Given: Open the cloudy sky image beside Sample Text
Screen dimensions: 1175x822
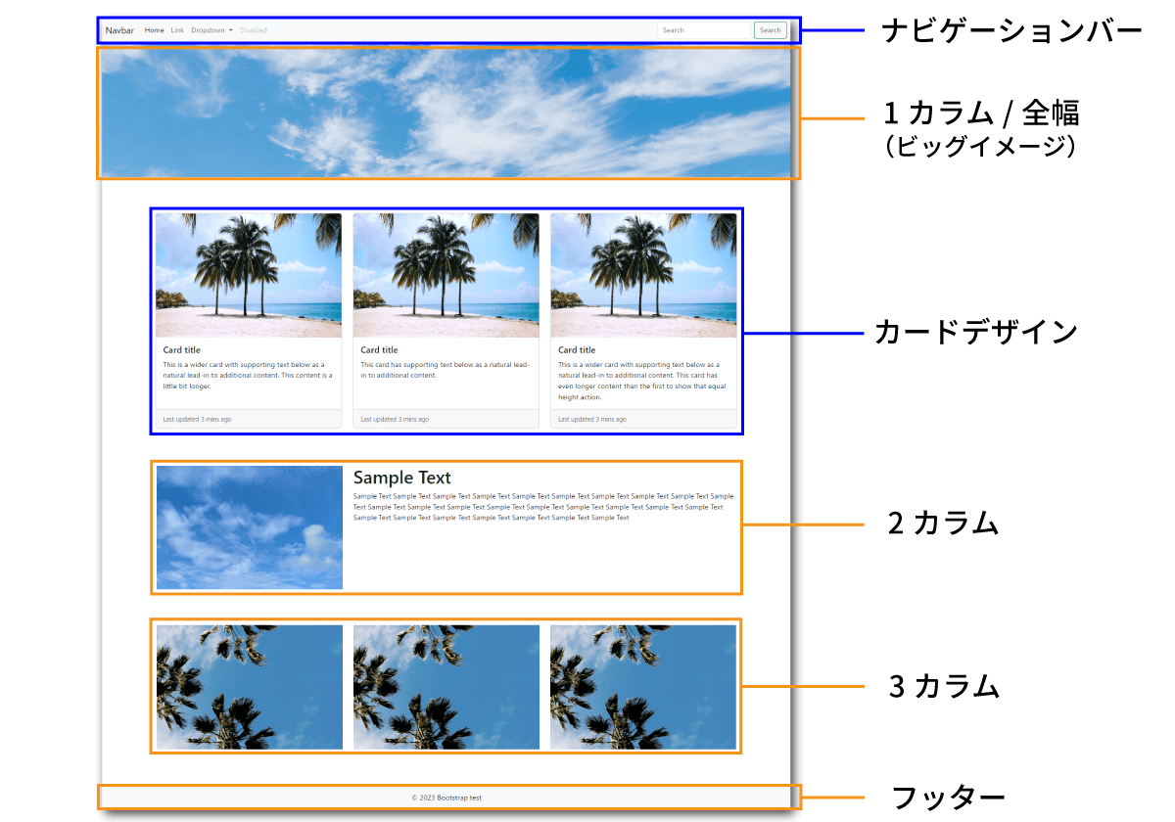Looking at the screenshot, I should [250, 527].
